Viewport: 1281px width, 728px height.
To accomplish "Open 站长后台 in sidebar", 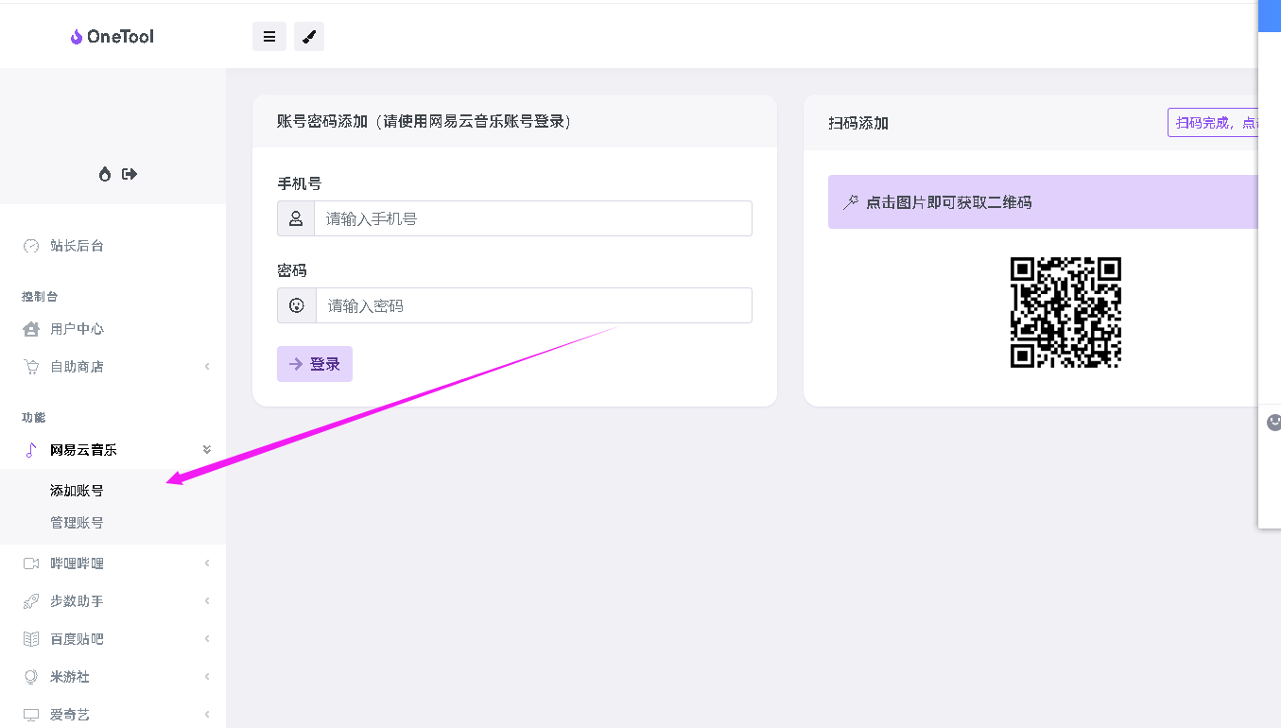I will [113, 246].
